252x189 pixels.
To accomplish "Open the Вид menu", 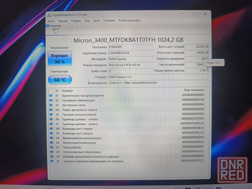I will [87, 21].
